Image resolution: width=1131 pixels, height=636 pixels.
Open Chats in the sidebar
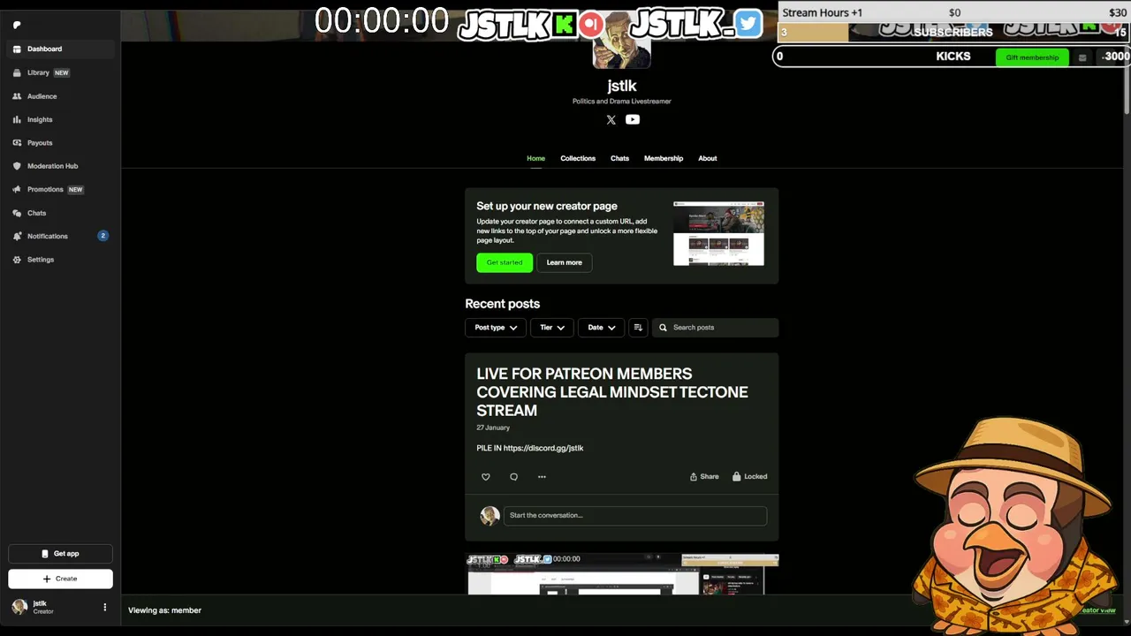(60, 213)
